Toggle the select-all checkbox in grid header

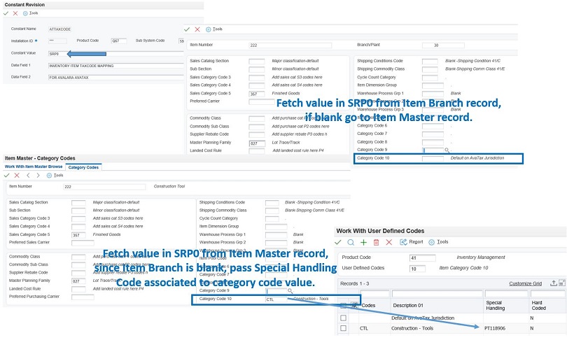[x=343, y=304]
